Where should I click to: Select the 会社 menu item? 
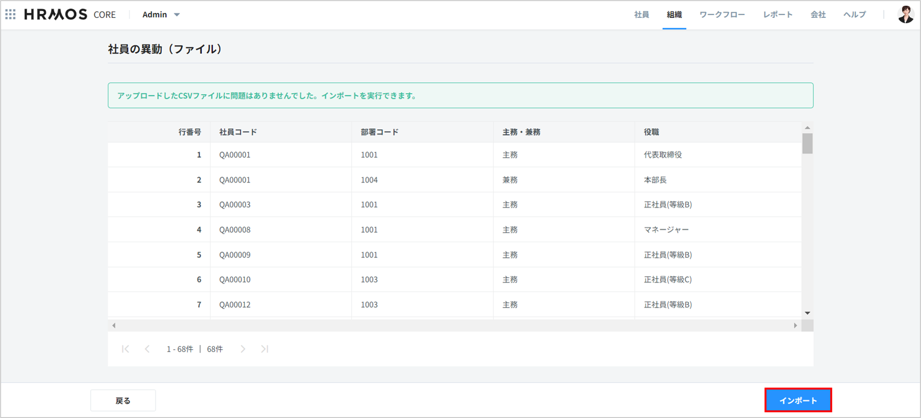pos(818,15)
